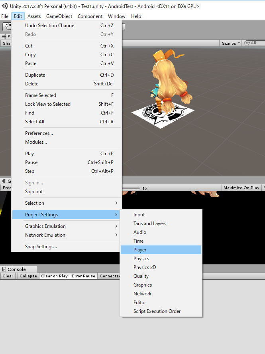The width and height of the screenshot is (265, 354).
Task: Choose Paste from the Edit menu
Action: 67,63
